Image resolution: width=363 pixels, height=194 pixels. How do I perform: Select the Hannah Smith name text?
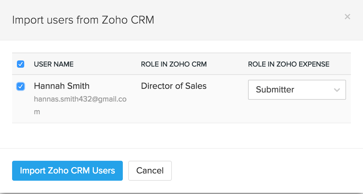coord(62,86)
